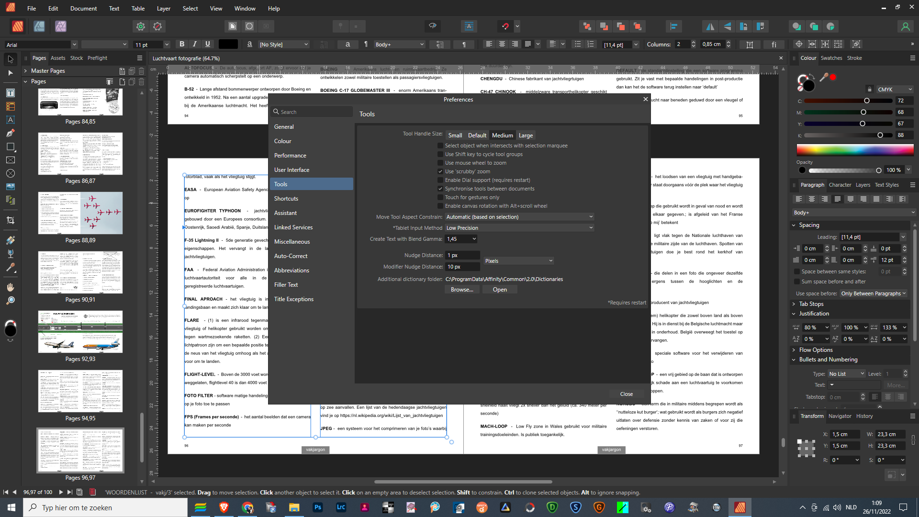Set Tool Handle Size to Large

pyautogui.click(x=526, y=135)
